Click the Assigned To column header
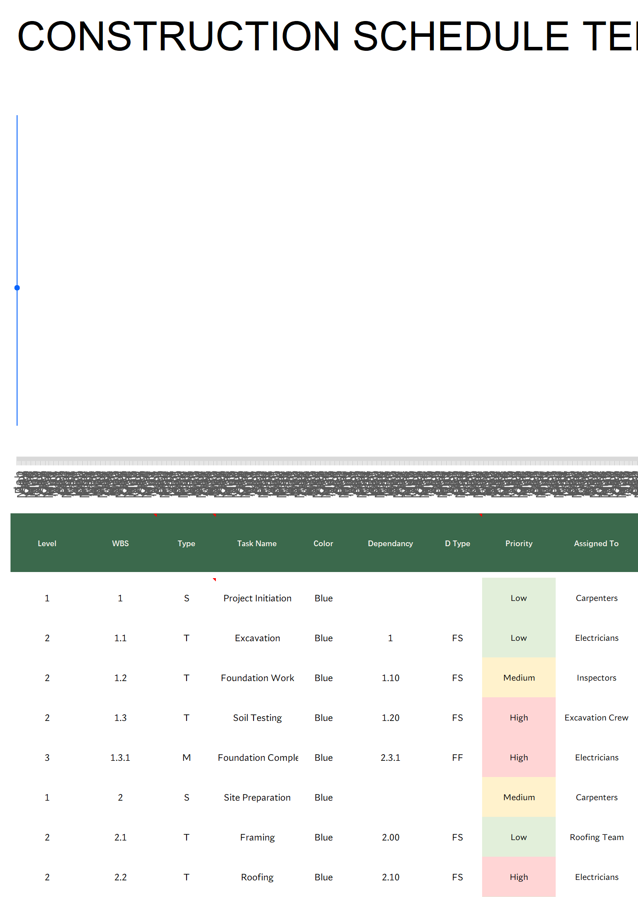Viewport: 638px width, 897px height. (596, 544)
